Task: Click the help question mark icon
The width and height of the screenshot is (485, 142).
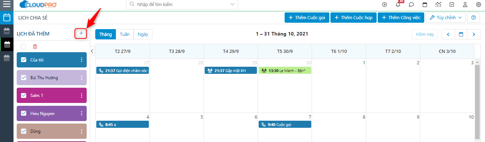Action: 473,17
